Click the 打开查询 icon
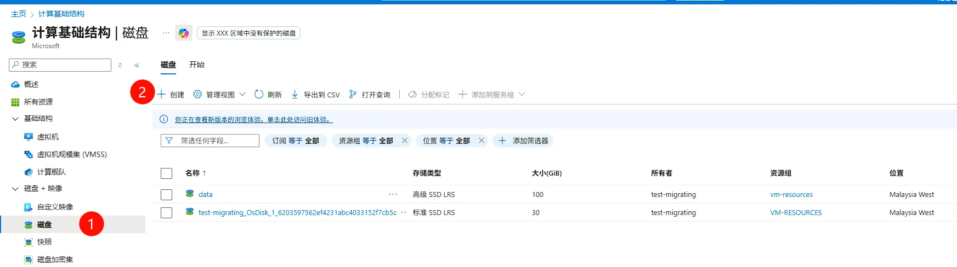The height and width of the screenshot is (267, 957). [353, 95]
